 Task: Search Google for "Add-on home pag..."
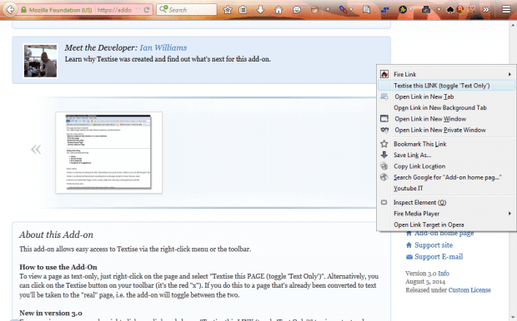pos(446,177)
